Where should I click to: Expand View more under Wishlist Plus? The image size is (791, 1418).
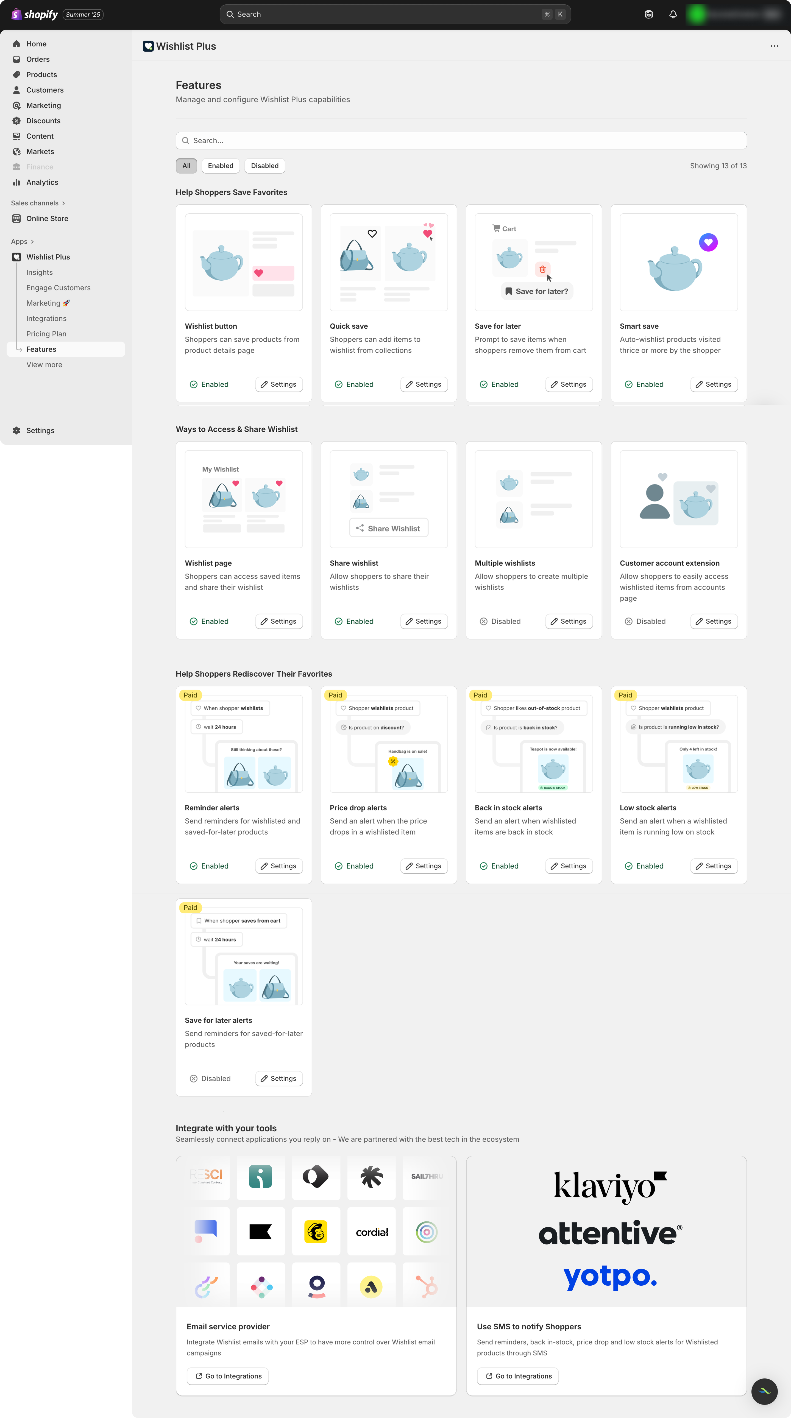click(44, 364)
